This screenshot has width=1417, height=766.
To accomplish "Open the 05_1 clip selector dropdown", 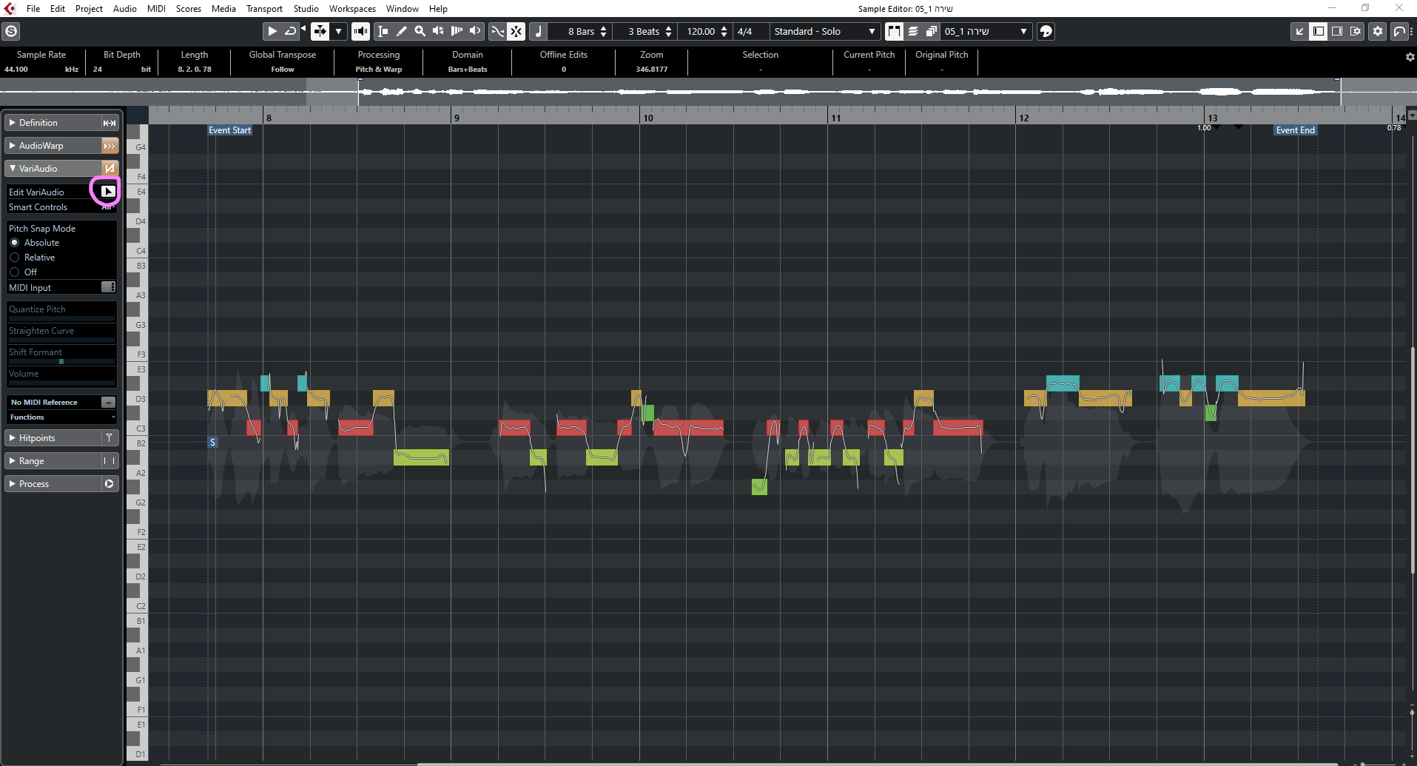I will tap(986, 31).
